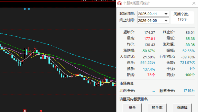Click the 换手 value 137.4%
Screen dimensions: 198x112
point(149,69)
